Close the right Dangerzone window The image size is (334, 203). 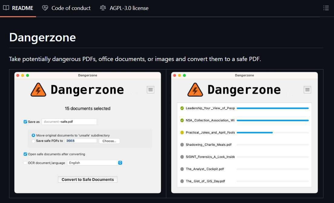click(x=174, y=76)
